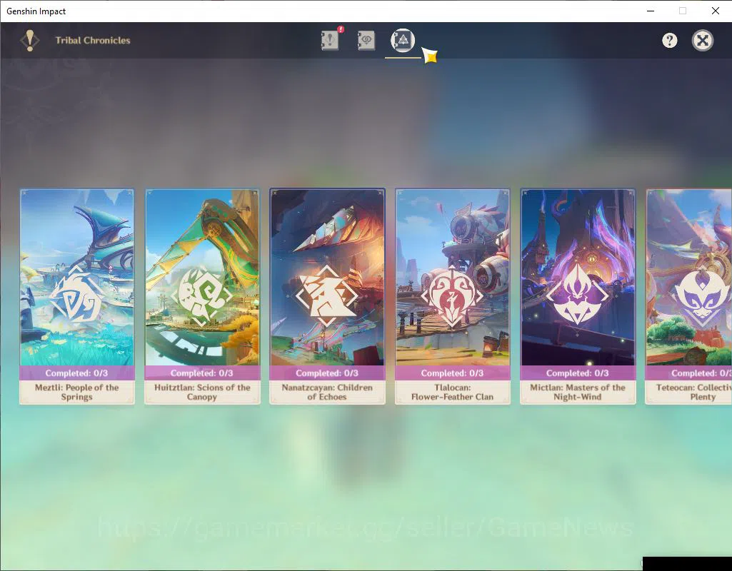Click the Tlalocan red feather emblem

click(452, 295)
